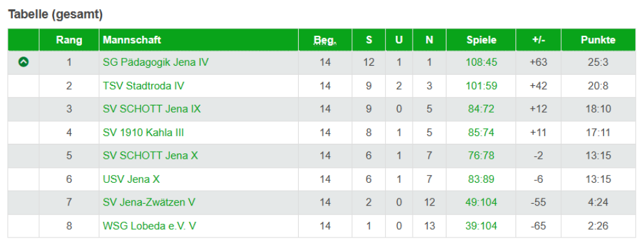Visit SV SCHOTT Jena X link
This screenshot has height=244, width=643.
click(150, 156)
